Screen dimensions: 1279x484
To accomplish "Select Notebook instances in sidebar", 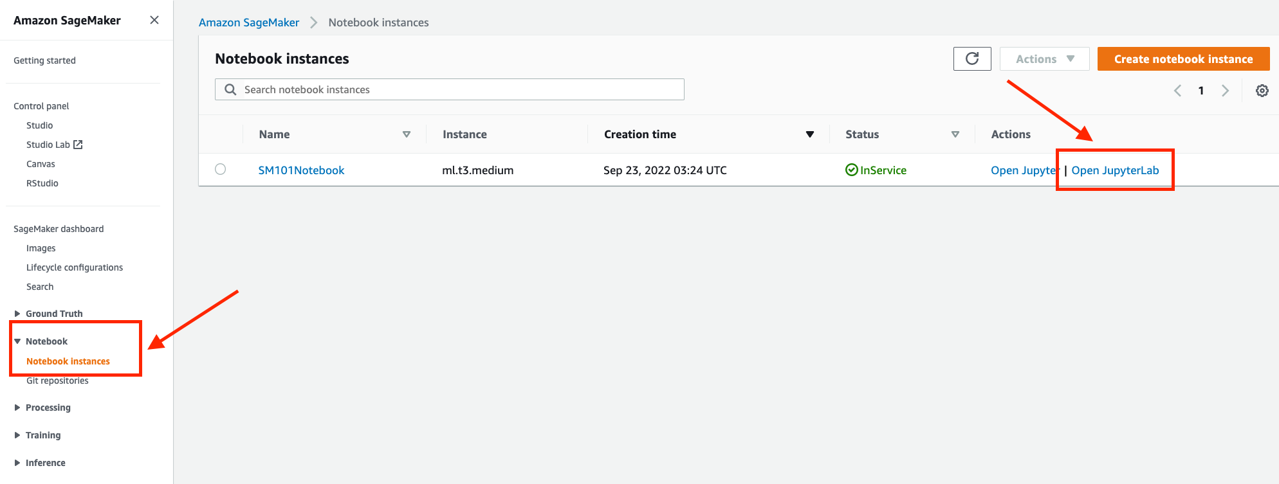I will pos(68,361).
